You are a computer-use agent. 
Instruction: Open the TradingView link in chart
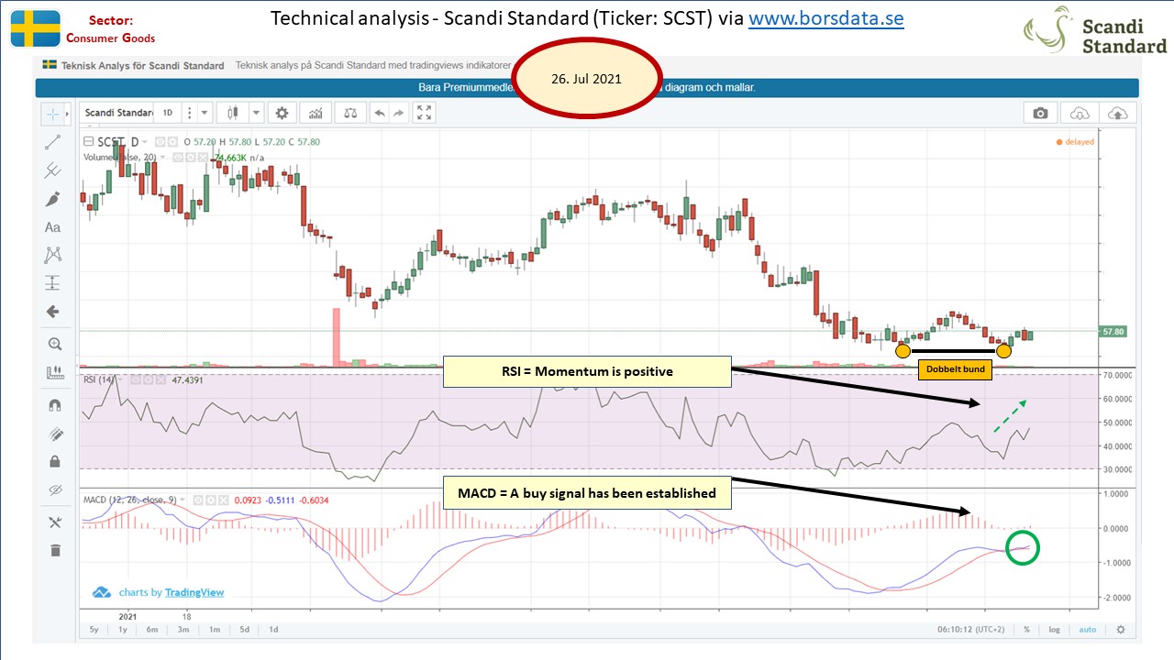pyautogui.click(x=194, y=592)
